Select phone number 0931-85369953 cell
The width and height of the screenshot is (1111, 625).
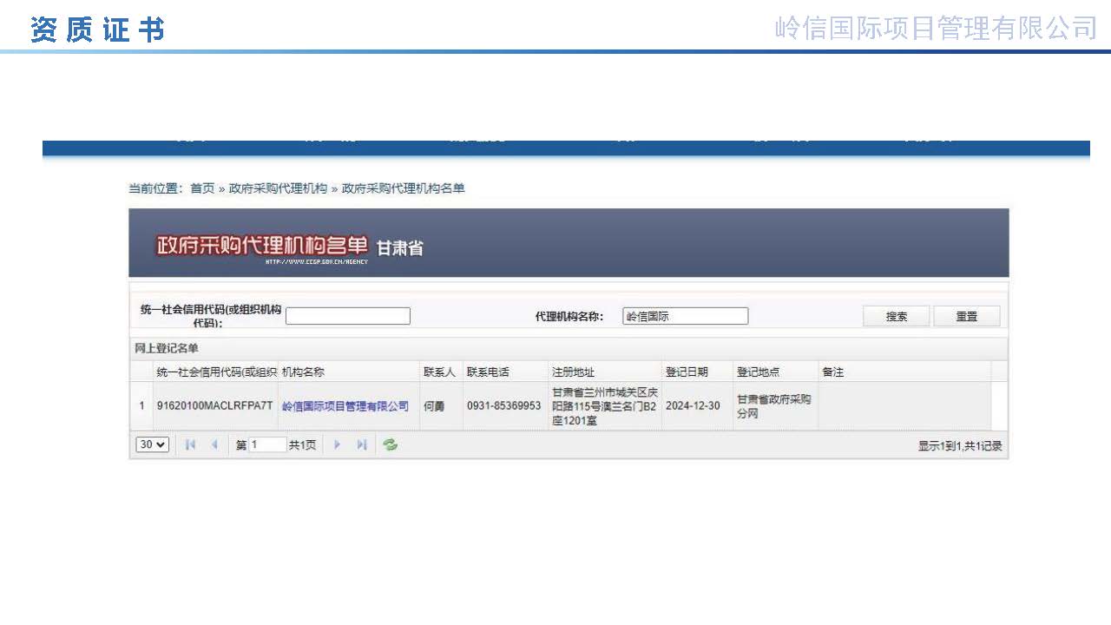(504, 406)
